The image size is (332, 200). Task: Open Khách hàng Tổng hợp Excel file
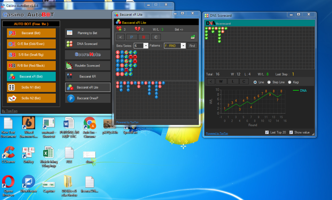(49, 157)
